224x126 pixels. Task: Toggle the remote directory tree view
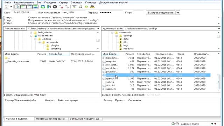[x=29, y=7]
